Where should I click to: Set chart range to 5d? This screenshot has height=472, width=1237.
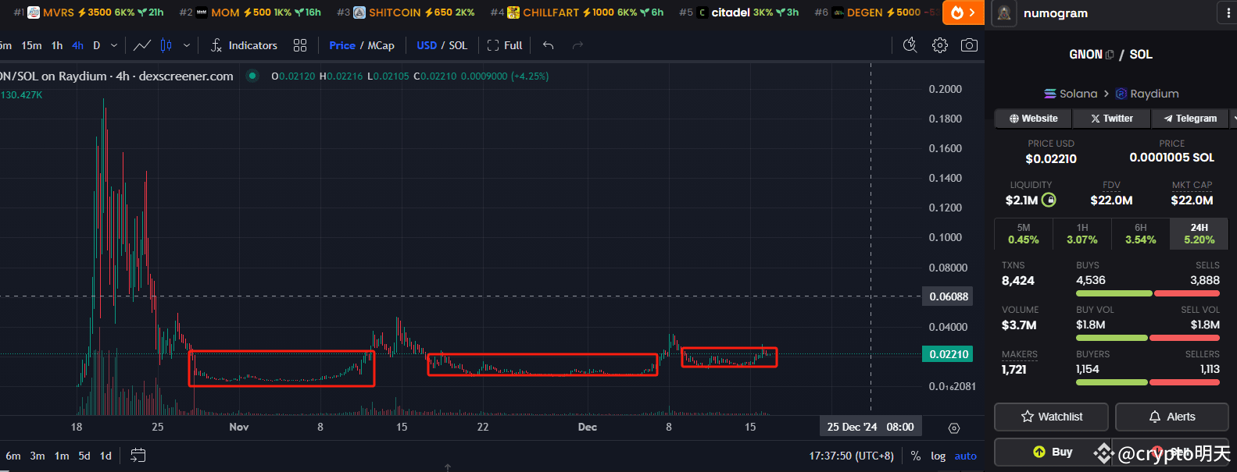84,456
